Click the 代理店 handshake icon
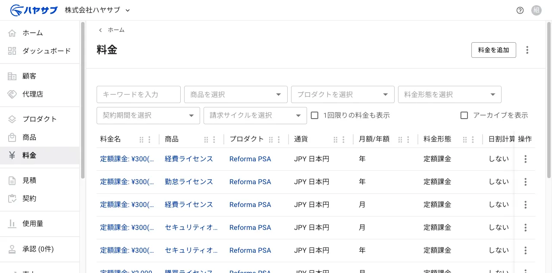The image size is (552, 273). 12,94
